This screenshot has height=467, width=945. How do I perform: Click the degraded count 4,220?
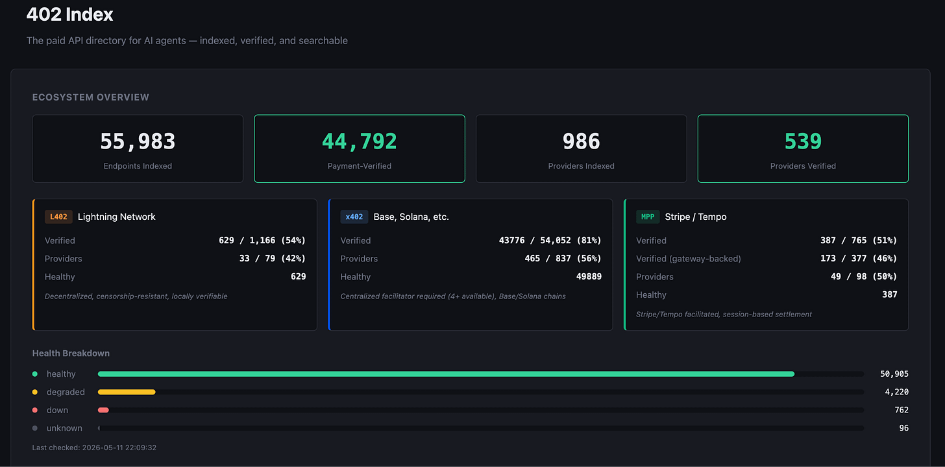[896, 392]
